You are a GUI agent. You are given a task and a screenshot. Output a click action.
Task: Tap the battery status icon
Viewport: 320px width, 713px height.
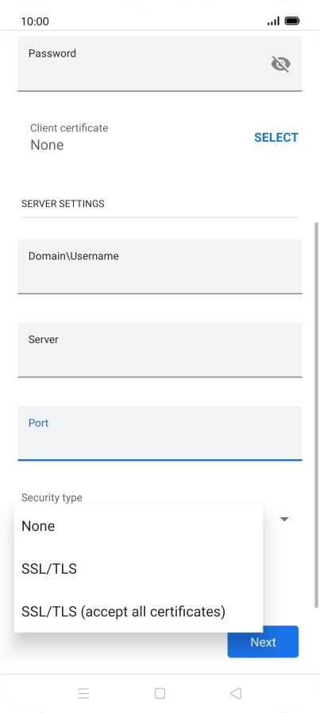pyautogui.click(x=292, y=21)
